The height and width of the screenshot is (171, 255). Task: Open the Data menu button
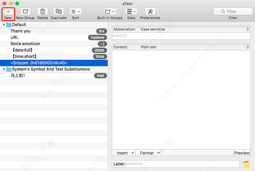131,11
